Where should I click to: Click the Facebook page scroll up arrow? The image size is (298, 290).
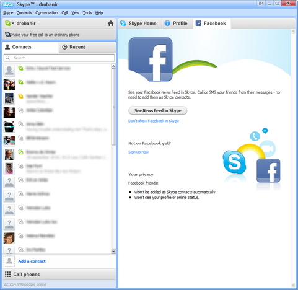(x=293, y=32)
